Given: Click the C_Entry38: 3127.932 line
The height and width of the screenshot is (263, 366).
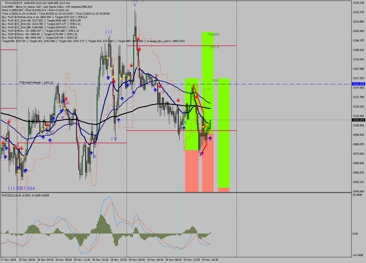Looking at the screenshot, I should tap(41, 20).
